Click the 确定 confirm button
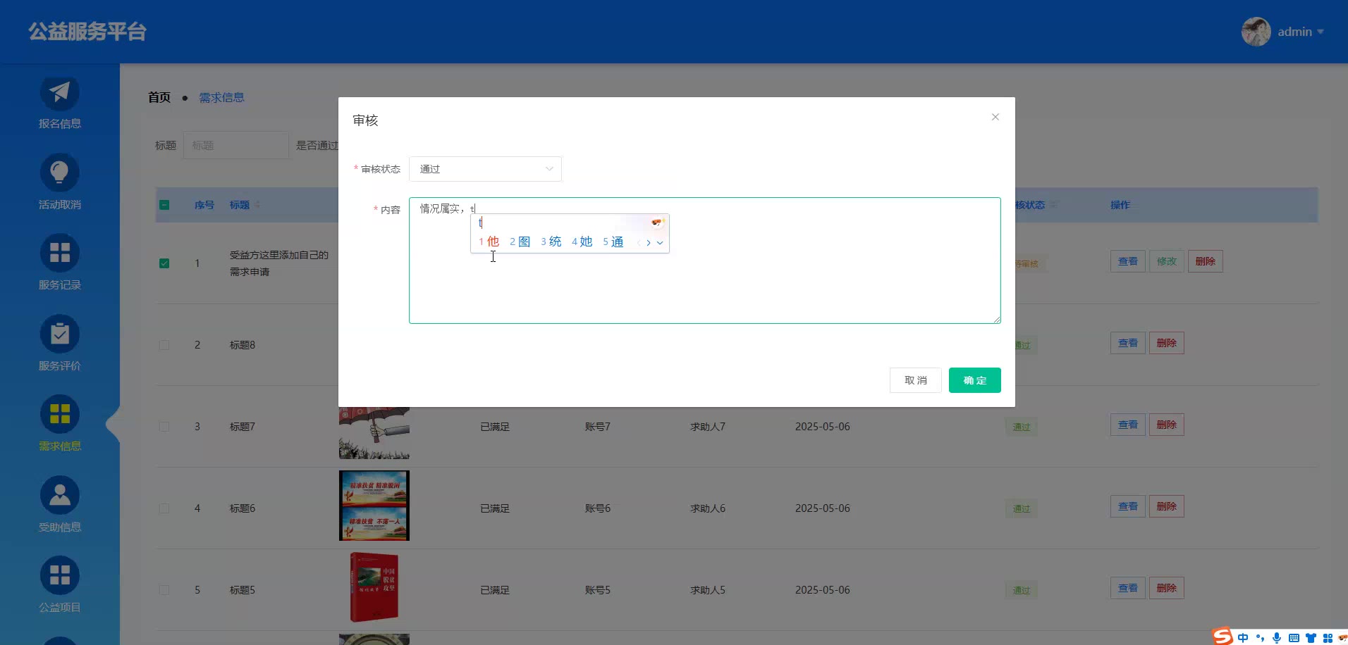Image resolution: width=1348 pixels, height=645 pixels. point(974,380)
